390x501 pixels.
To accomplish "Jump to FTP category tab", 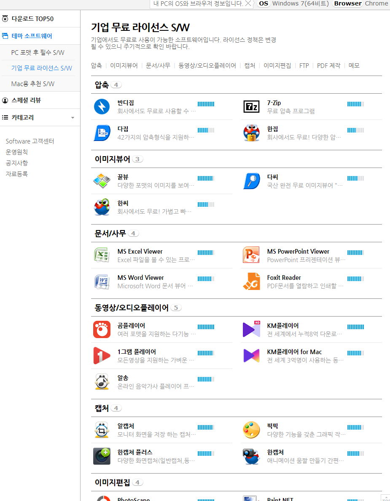I will (304, 65).
